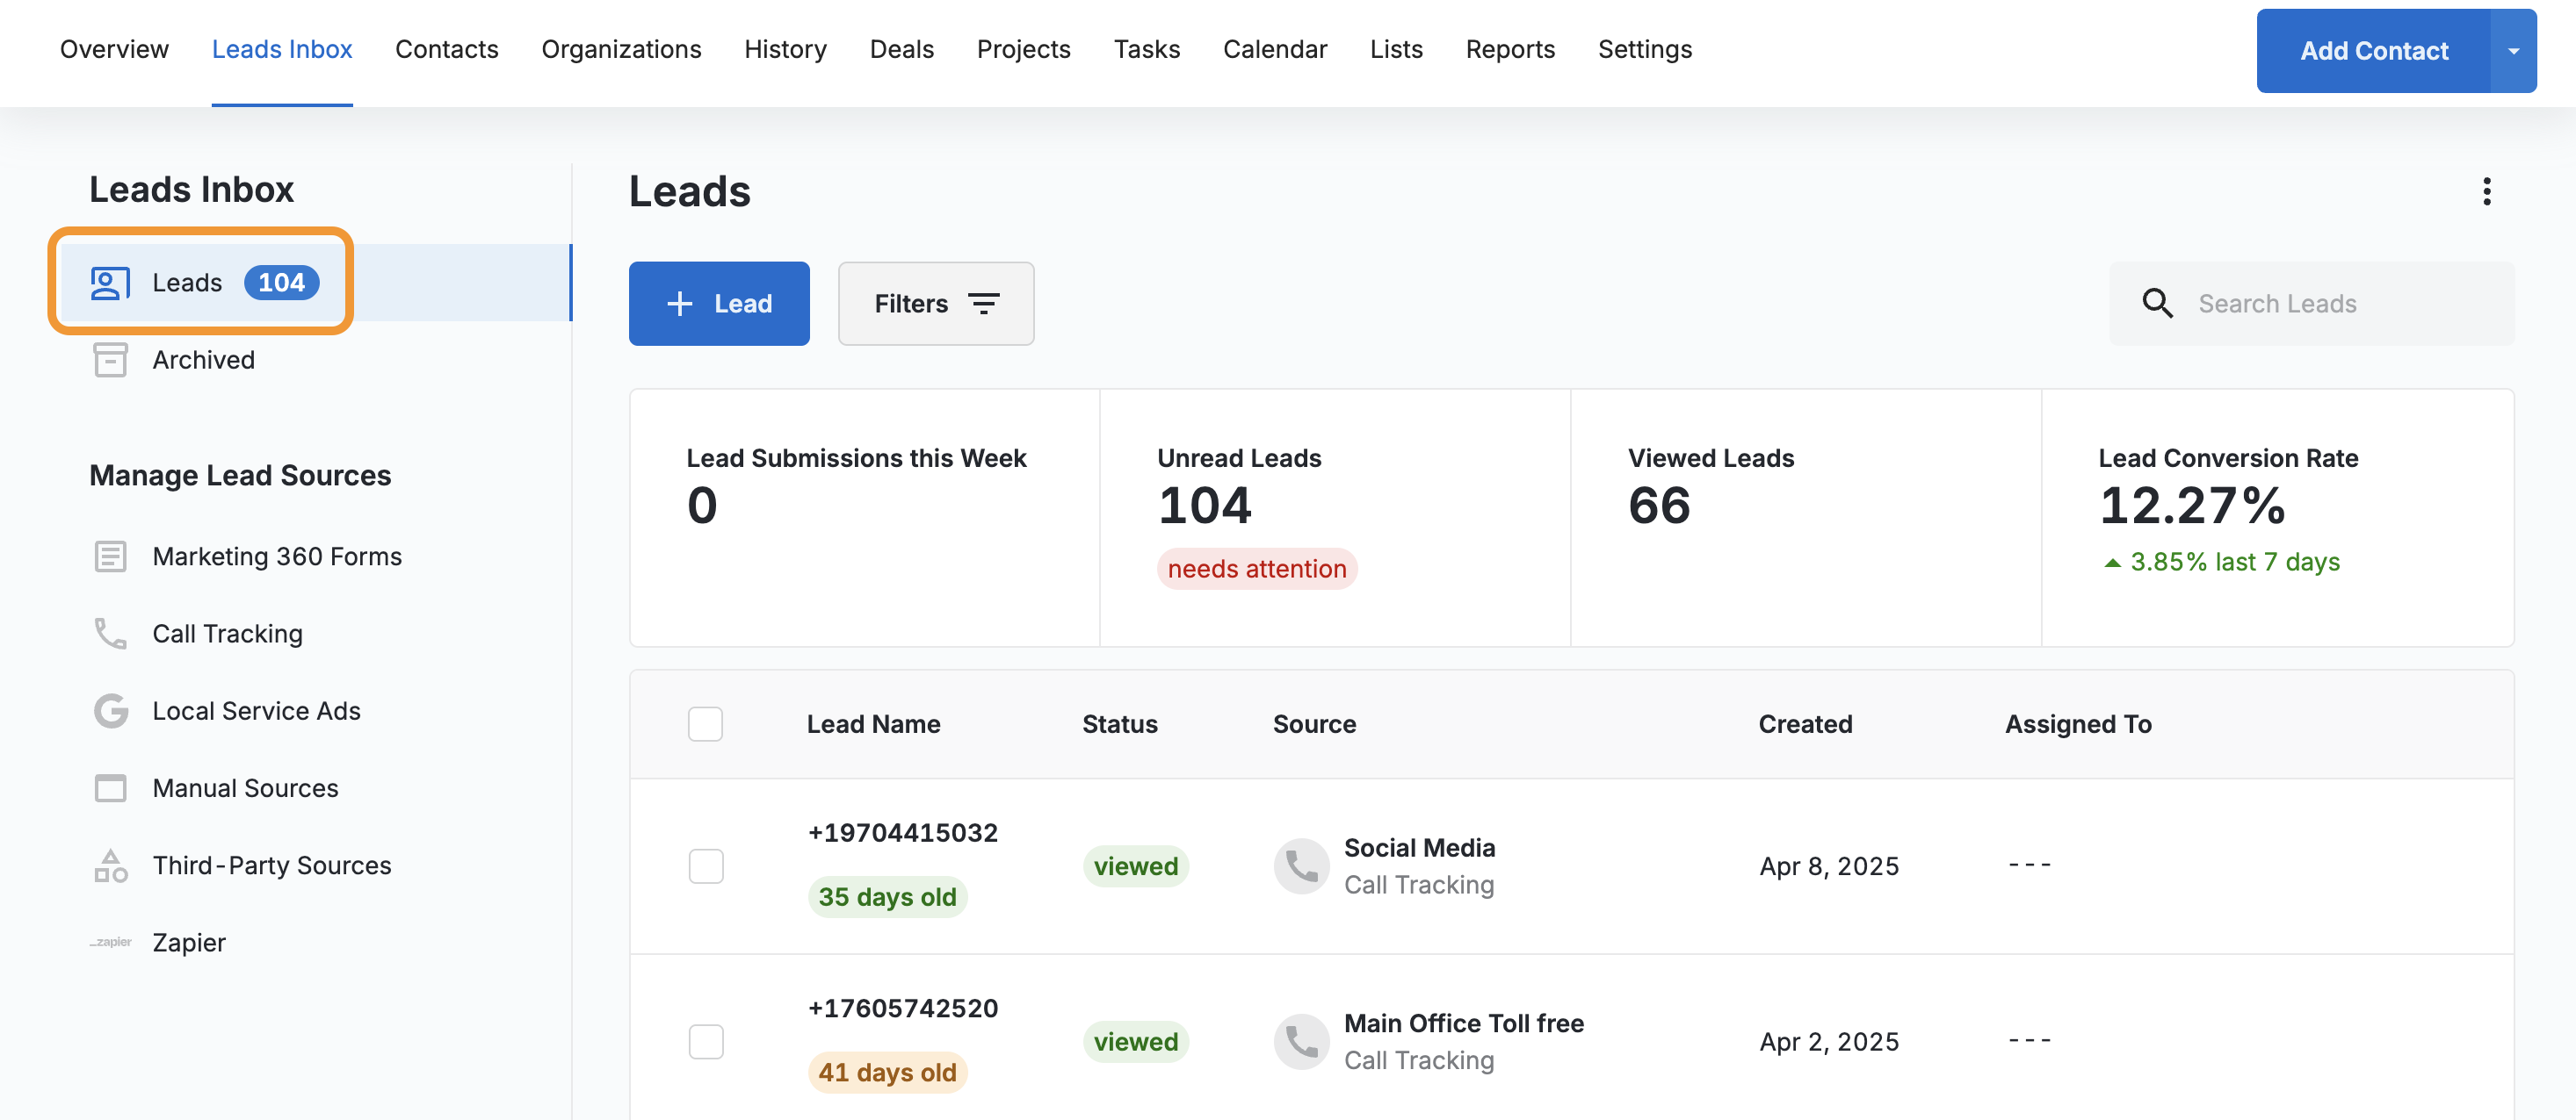Click the Archived box icon
Image resolution: width=2576 pixels, height=1120 pixels.
point(110,360)
